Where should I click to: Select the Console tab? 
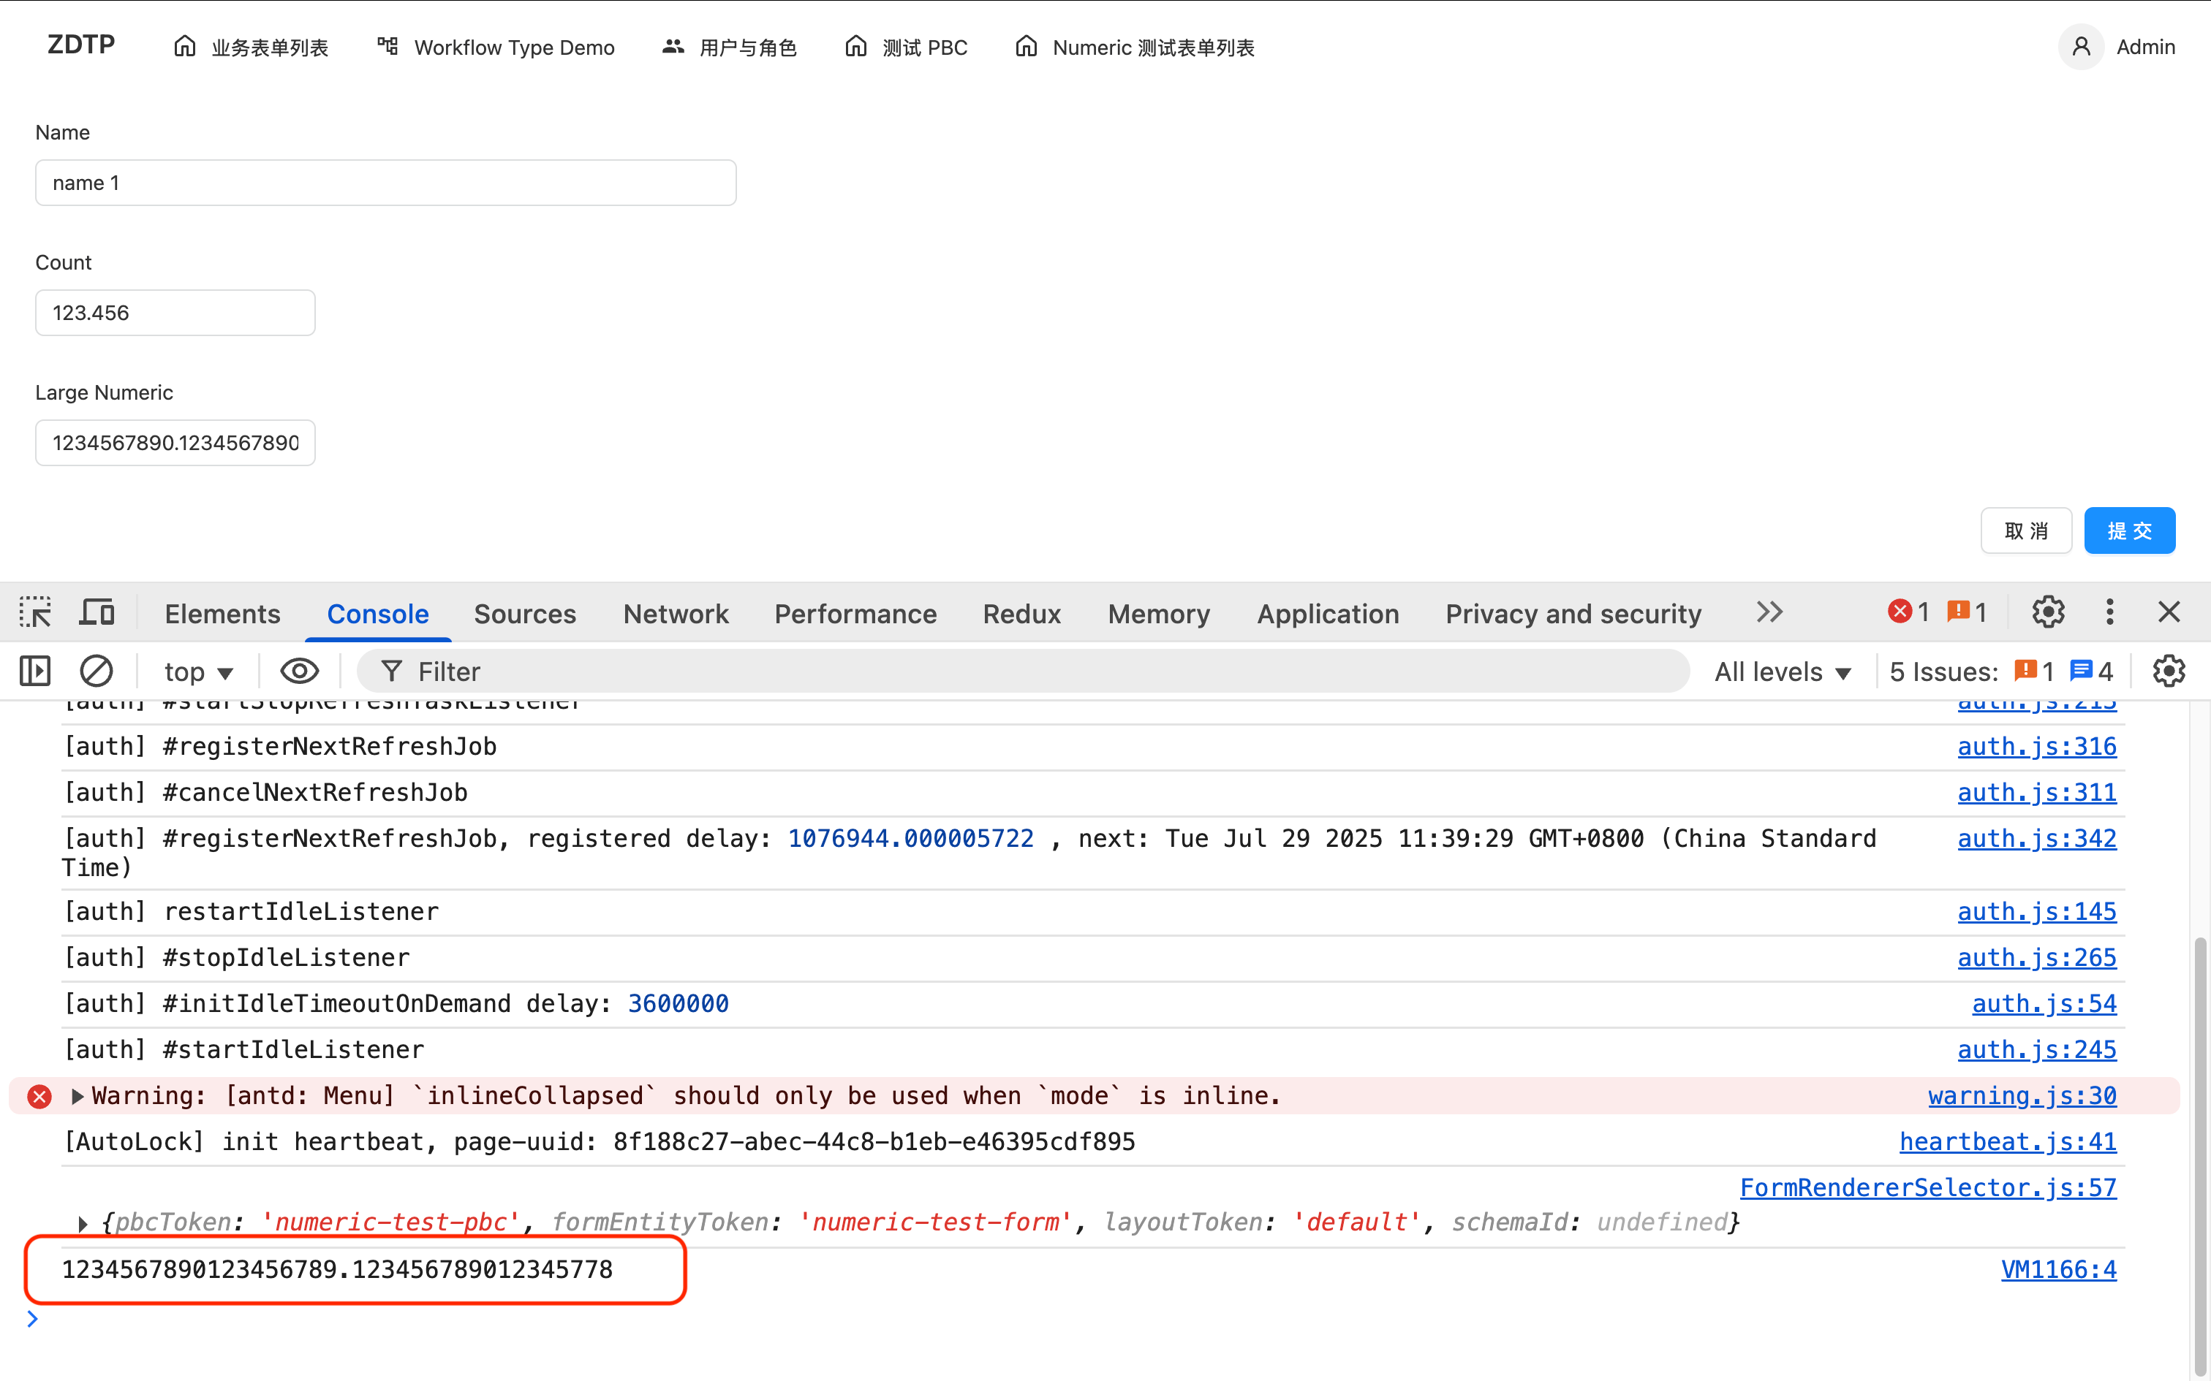tap(377, 614)
